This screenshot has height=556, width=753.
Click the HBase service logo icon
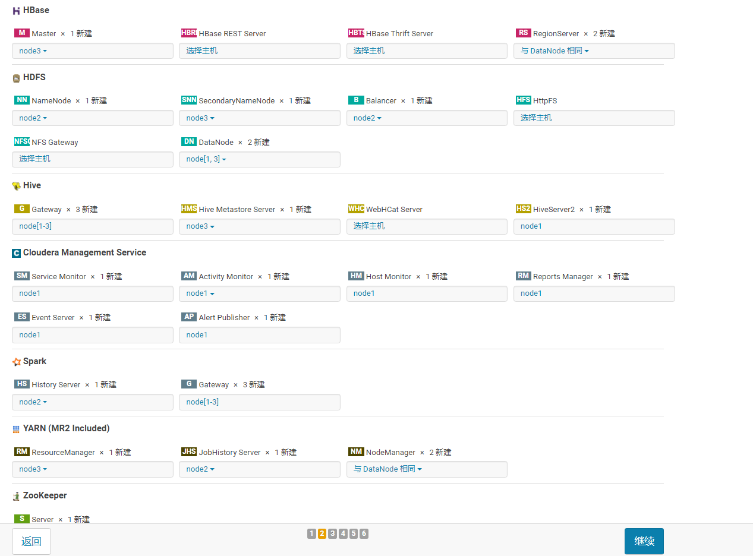pos(16,11)
